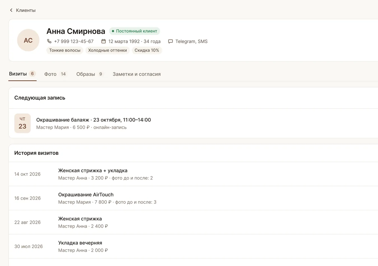Open the Визиты tab
378x266 pixels.
coord(22,74)
